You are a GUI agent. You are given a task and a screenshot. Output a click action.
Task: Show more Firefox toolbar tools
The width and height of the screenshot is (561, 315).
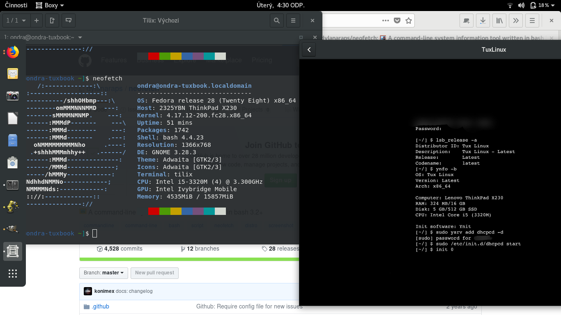(x=515, y=21)
